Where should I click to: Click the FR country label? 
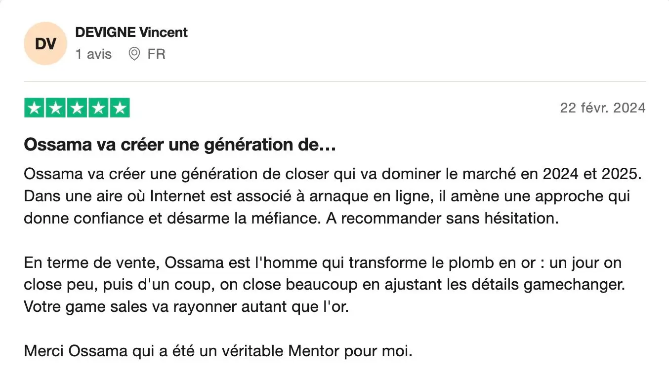coord(156,54)
